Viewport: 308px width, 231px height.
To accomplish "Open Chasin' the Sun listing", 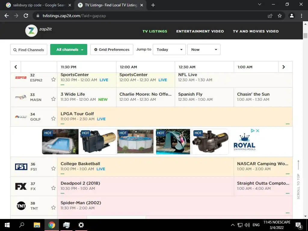I will pos(263,97).
